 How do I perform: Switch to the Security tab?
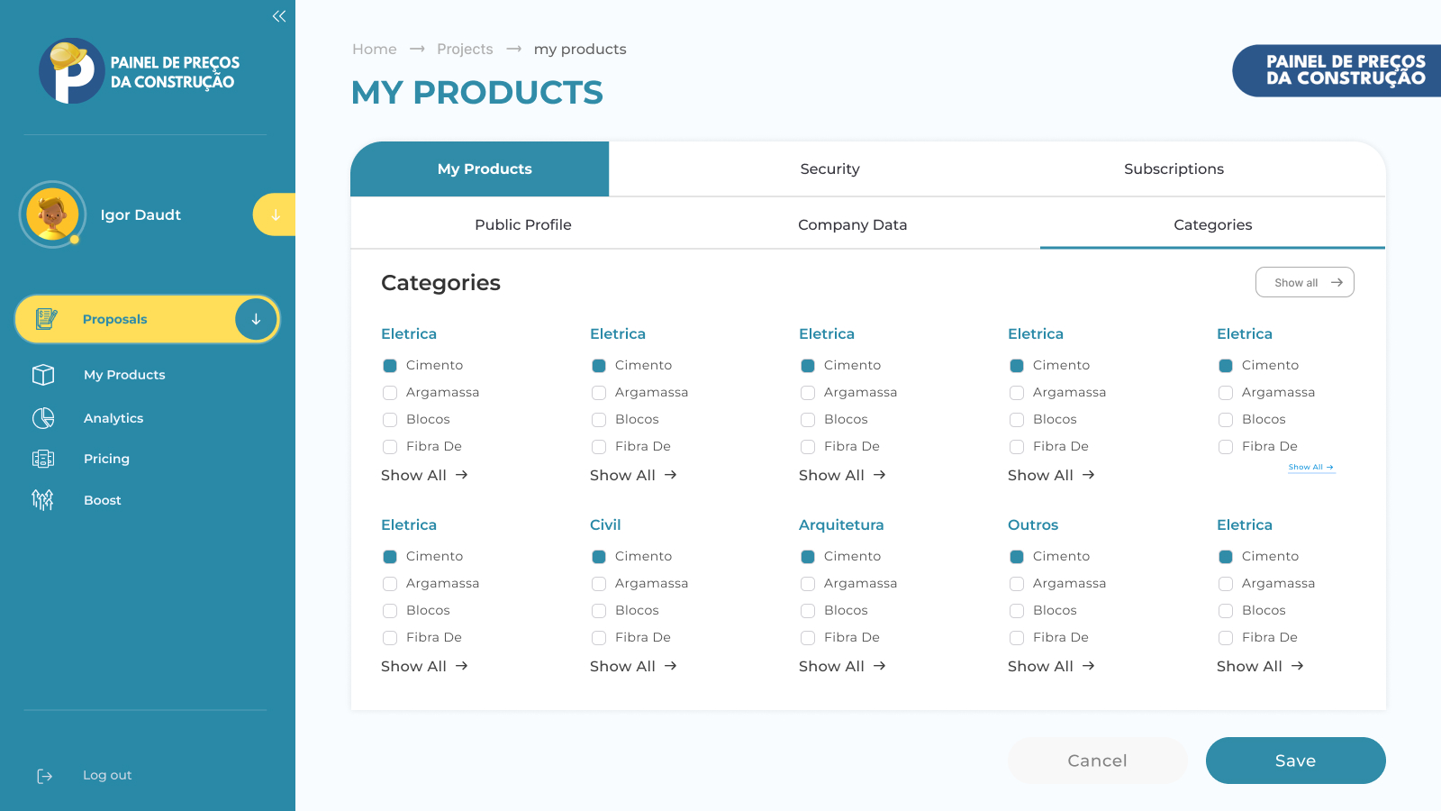point(829,169)
